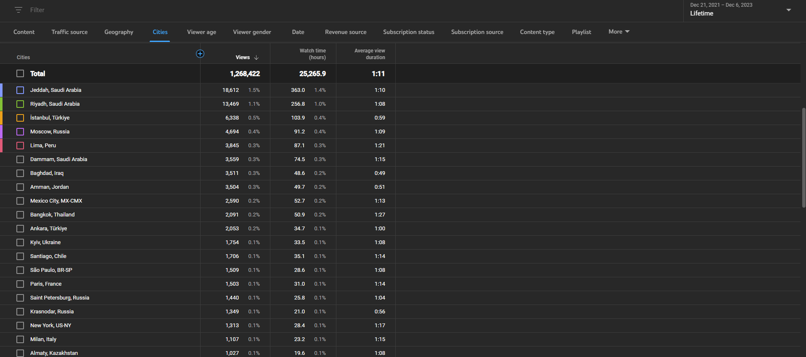
Task: Check the Baghdad, Iraq checkbox
Action: [x=20, y=173]
